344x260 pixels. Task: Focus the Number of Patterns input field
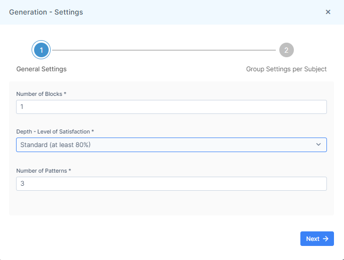[x=171, y=184]
